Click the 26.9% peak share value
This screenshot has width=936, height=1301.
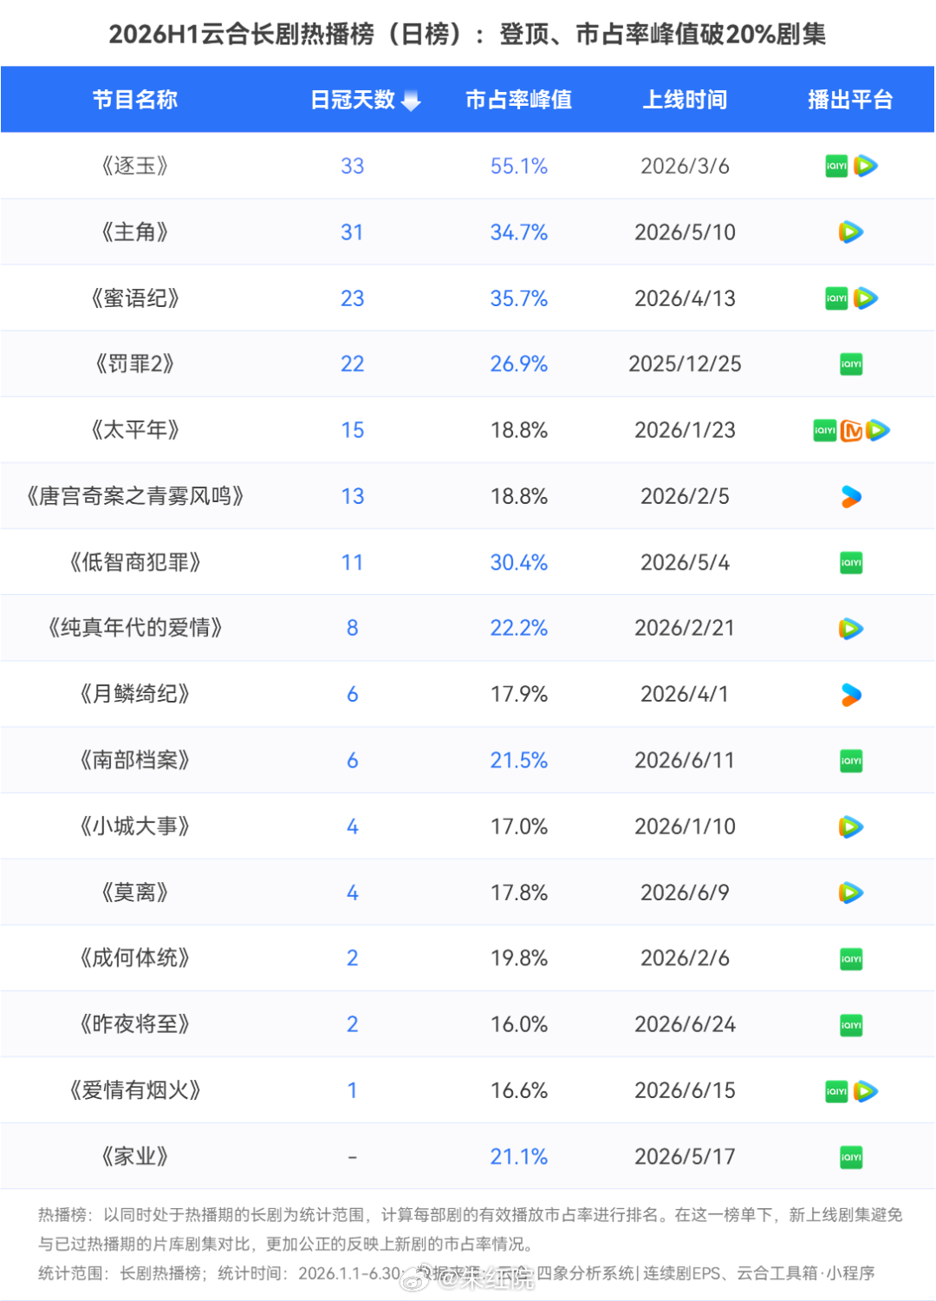click(519, 364)
